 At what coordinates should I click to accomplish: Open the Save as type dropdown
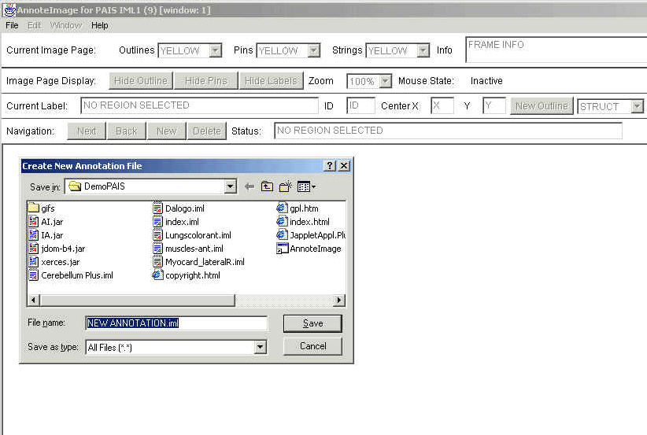261,347
